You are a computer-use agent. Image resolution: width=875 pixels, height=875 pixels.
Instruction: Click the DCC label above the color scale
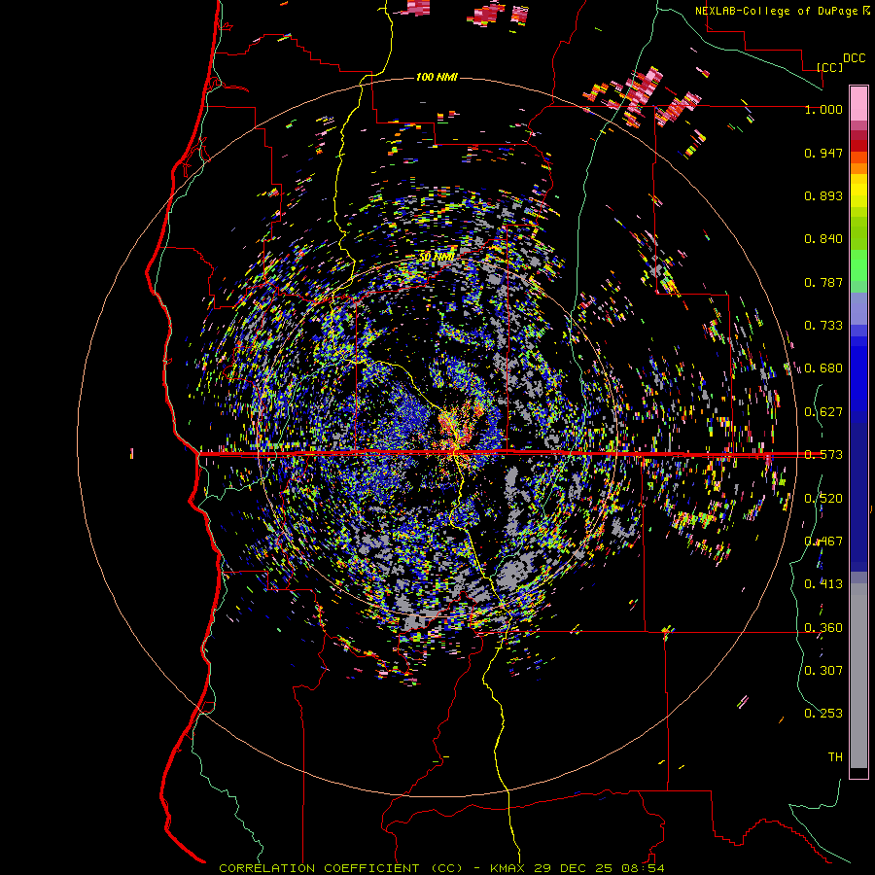[x=854, y=58]
